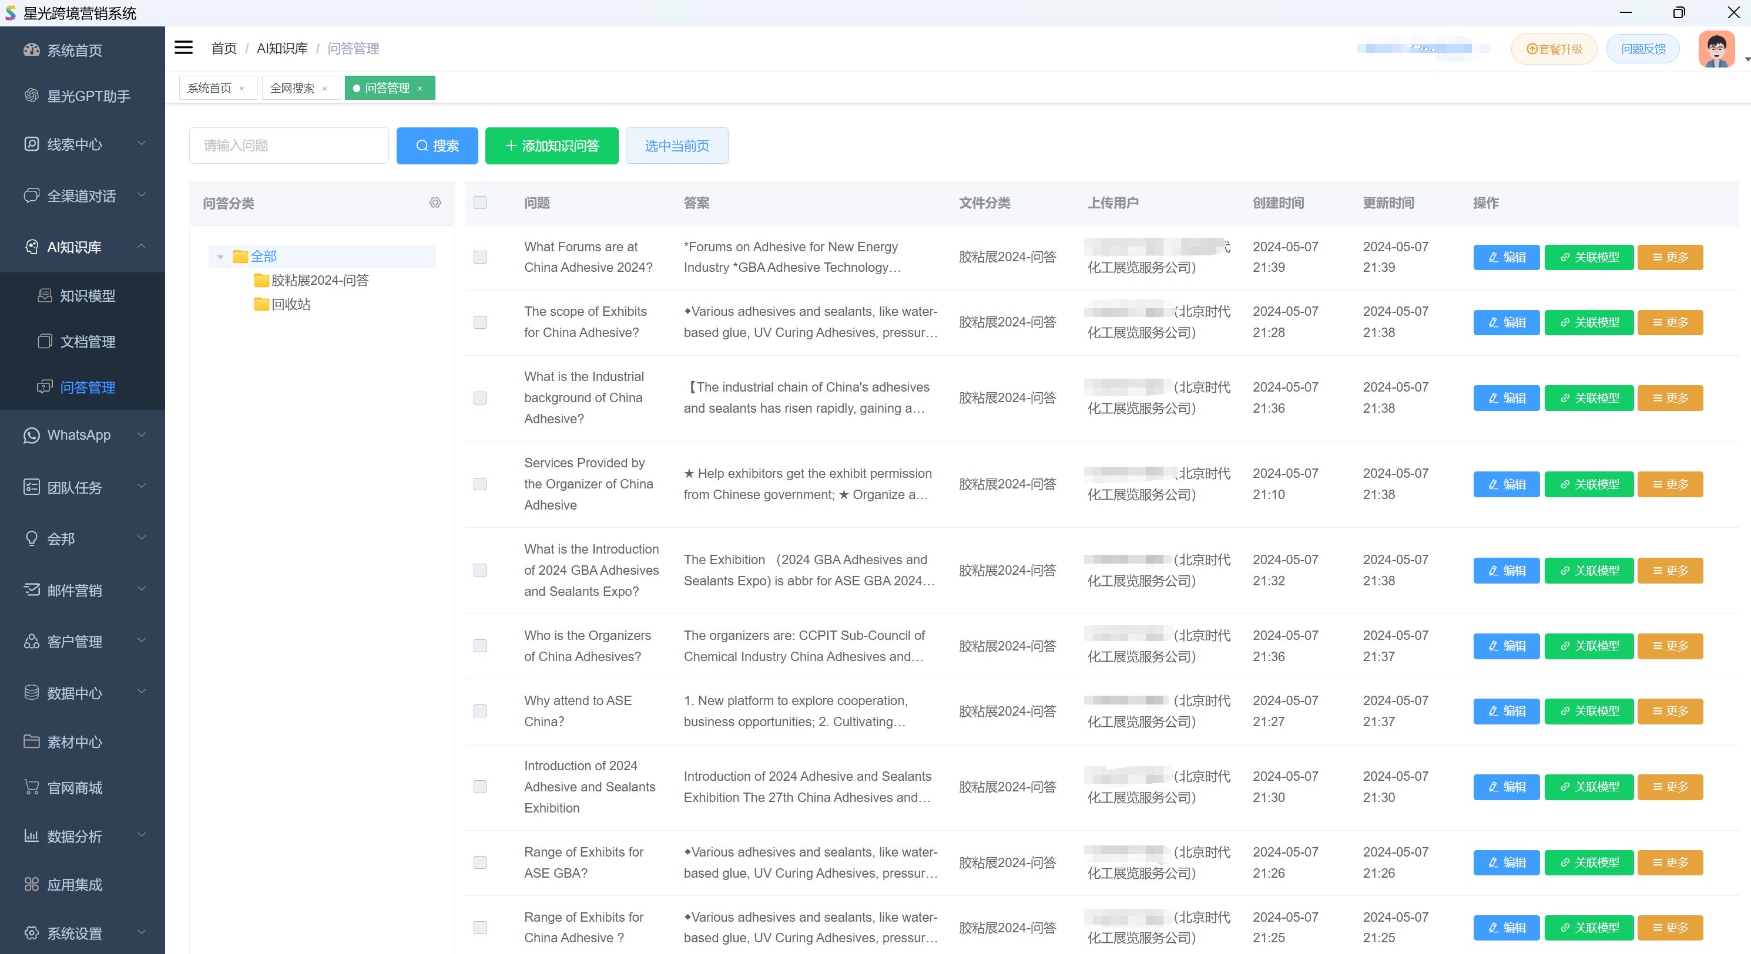Click the AI知识库 sidebar icon
The image size is (1751, 954).
click(x=31, y=247)
